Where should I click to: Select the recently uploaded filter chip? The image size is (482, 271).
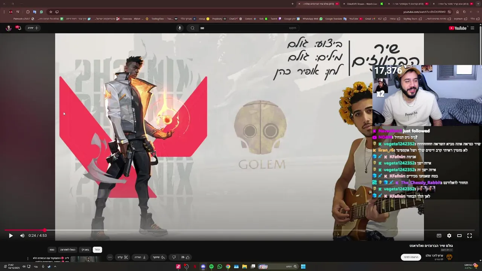click(x=68, y=250)
